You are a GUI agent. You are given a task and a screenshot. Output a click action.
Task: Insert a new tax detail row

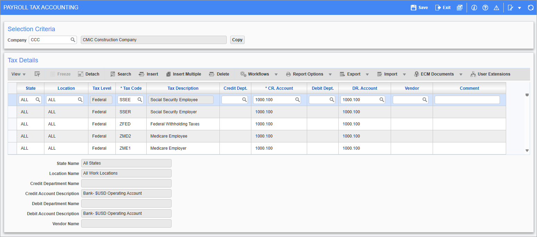pos(148,74)
